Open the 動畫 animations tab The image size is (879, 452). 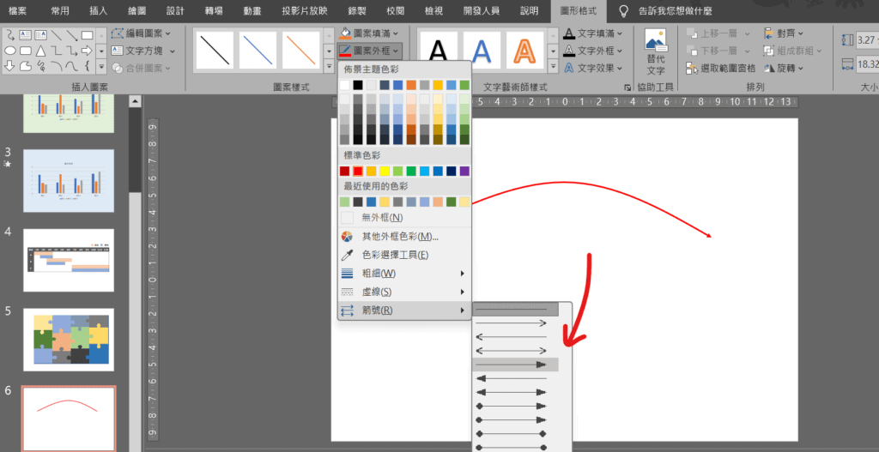coord(252,11)
